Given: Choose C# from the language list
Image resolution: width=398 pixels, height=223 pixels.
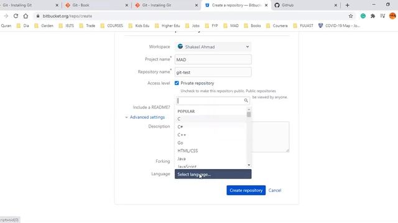Looking at the screenshot, I should (210, 126).
